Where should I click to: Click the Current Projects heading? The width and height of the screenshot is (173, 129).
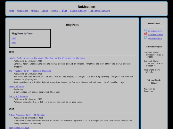click(x=154, y=47)
